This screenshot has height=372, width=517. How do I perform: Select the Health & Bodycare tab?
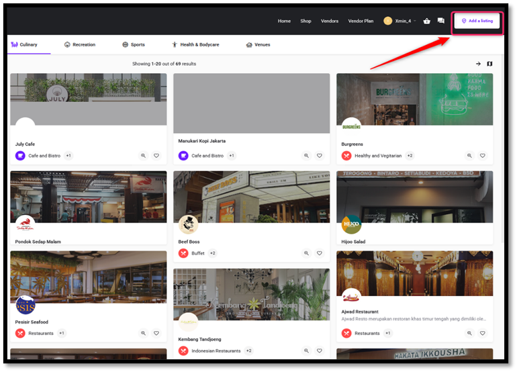click(195, 44)
